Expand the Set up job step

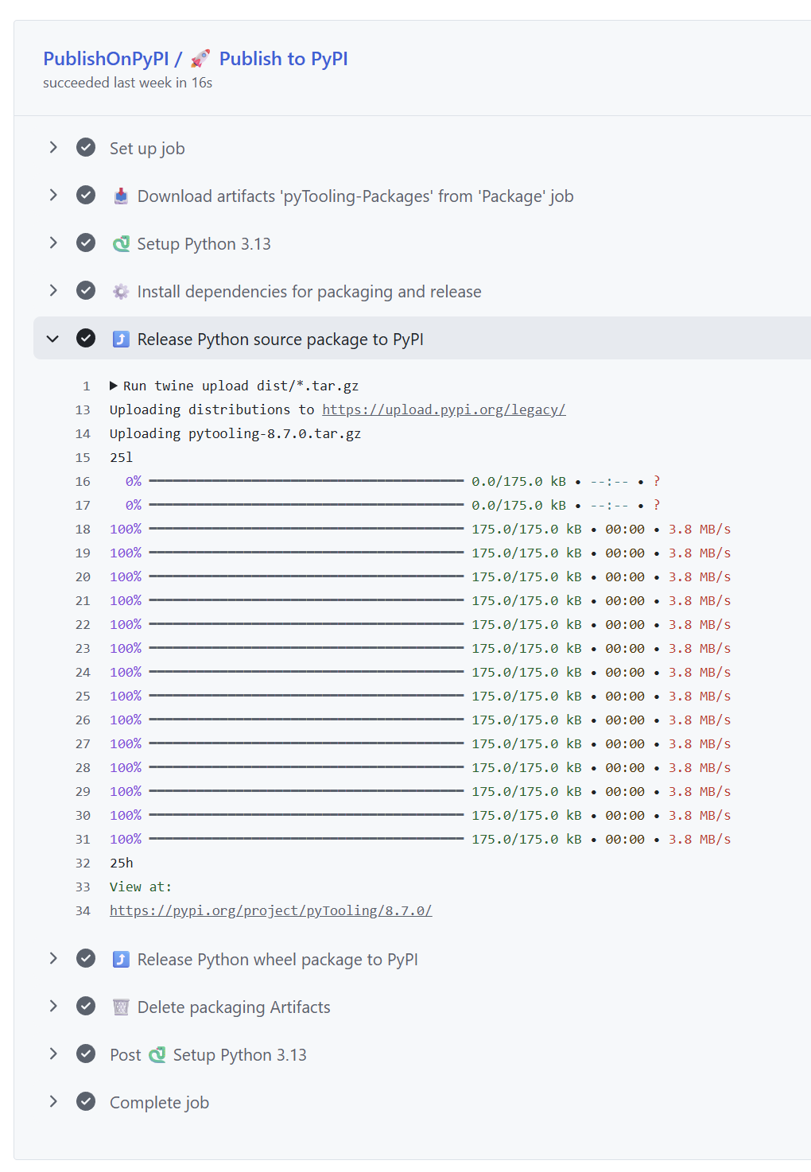pyautogui.click(x=53, y=148)
